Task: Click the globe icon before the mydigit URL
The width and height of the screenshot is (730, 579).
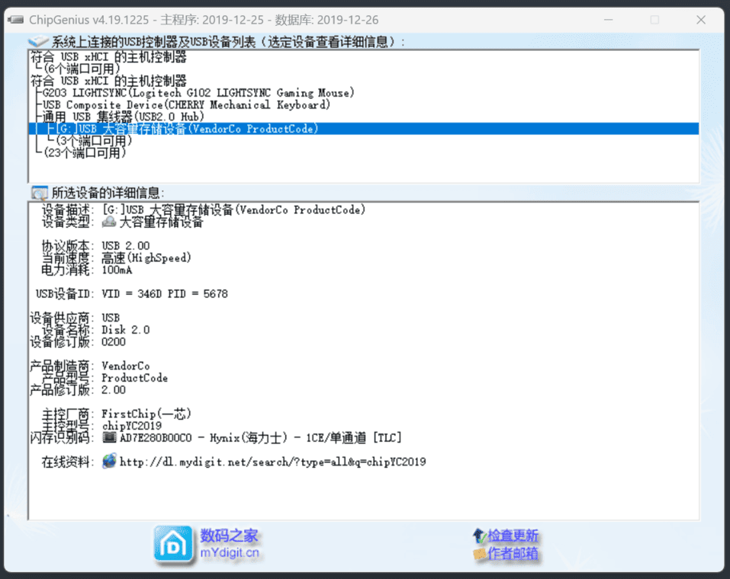Action: pyautogui.click(x=109, y=461)
